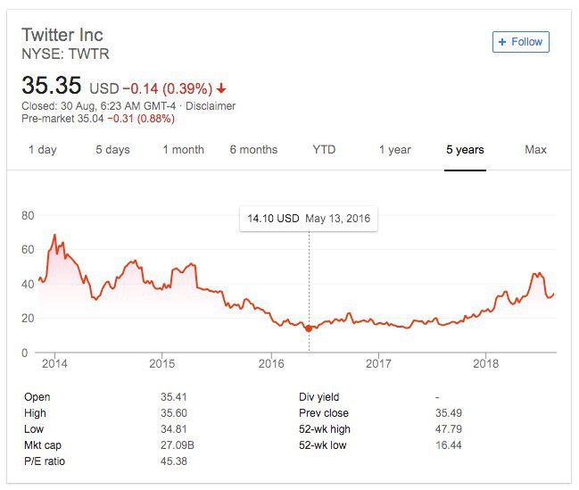Show the 1 year chart
Image resolution: width=579 pixels, height=490 pixels.
coord(394,150)
